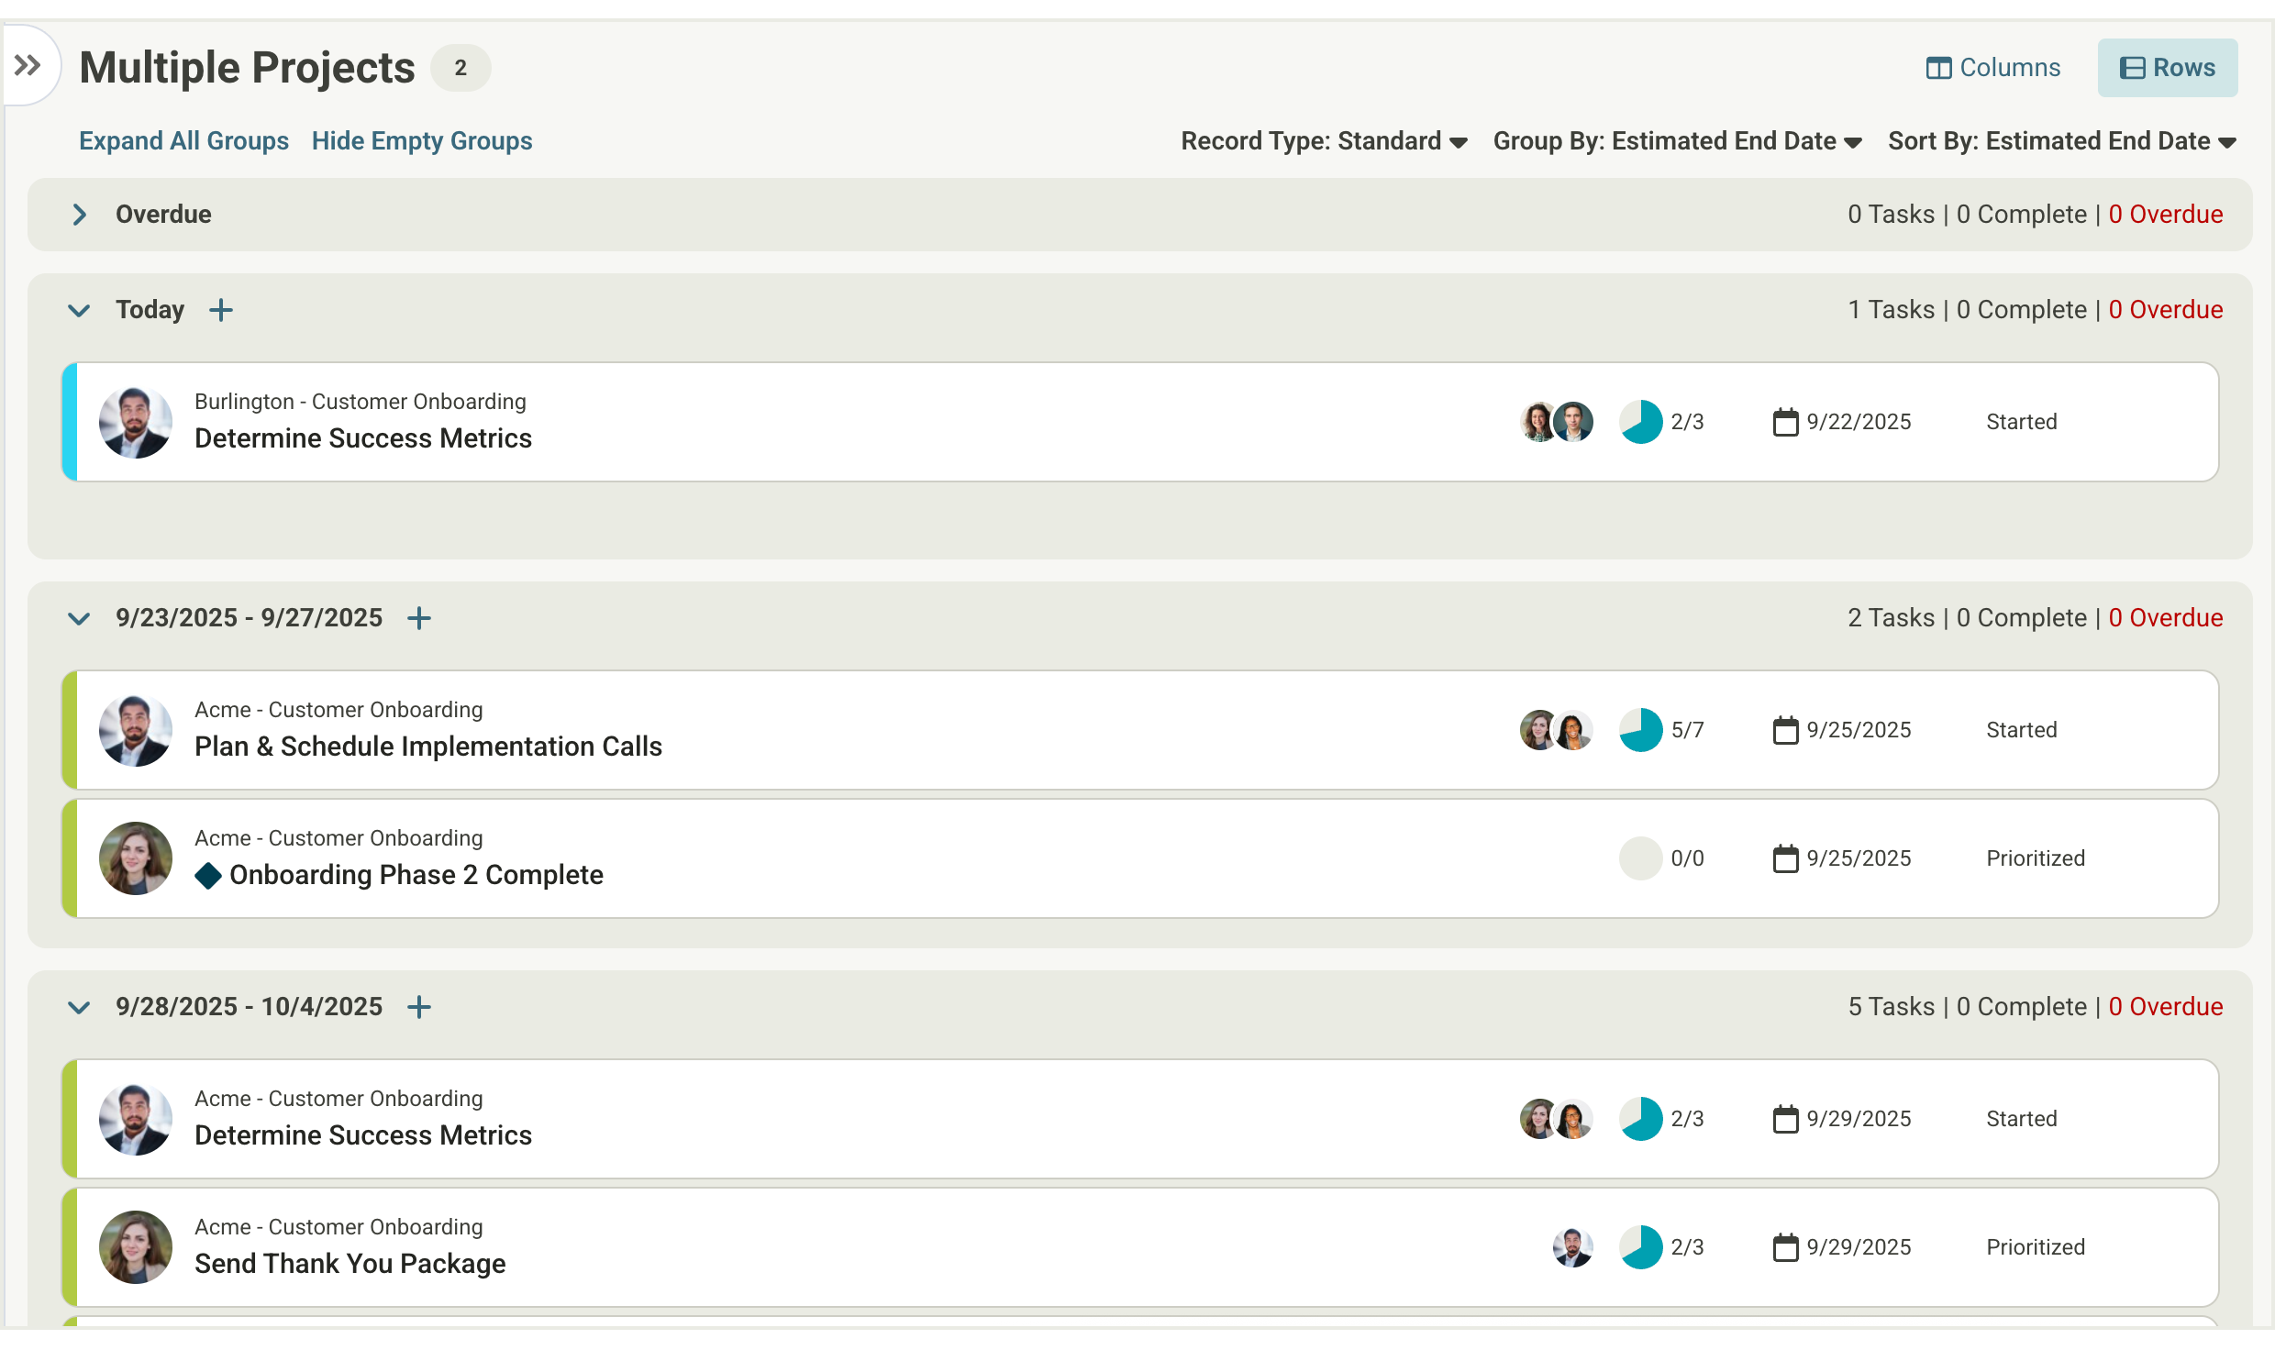This screenshot has height=1350, width=2275.
Task: Click 5/7 progress pie on Plan & Schedule task
Action: 1641,730
